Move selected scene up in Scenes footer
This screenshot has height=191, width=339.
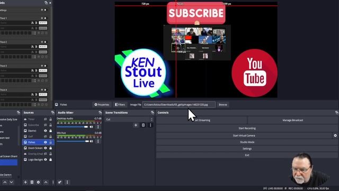[x=5, y=183]
